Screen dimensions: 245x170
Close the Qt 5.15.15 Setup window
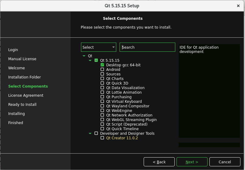(x=238, y=6)
